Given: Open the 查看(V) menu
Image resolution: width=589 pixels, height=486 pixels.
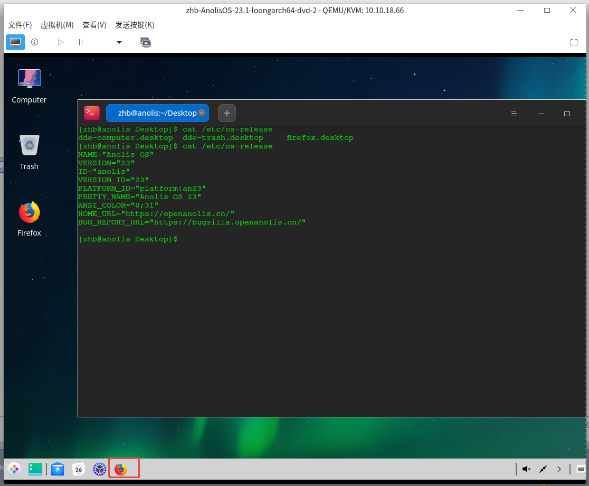Looking at the screenshot, I should (94, 25).
